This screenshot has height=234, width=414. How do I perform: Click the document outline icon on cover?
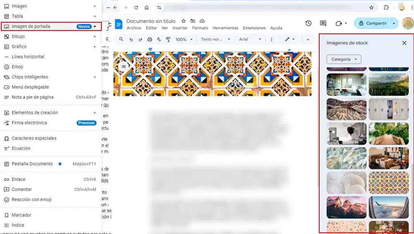coord(123,66)
